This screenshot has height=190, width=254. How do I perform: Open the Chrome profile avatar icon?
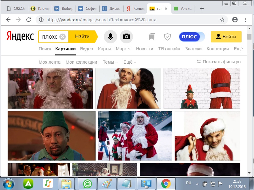click(x=235, y=20)
